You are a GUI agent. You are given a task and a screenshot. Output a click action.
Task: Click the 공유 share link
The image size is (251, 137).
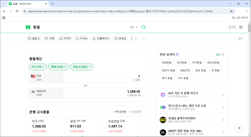tap(239, 39)
